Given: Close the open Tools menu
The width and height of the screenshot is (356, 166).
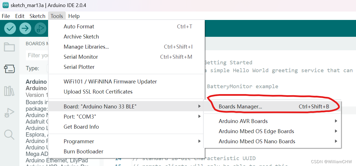Looking at the screenshot, I should [57, 16].
